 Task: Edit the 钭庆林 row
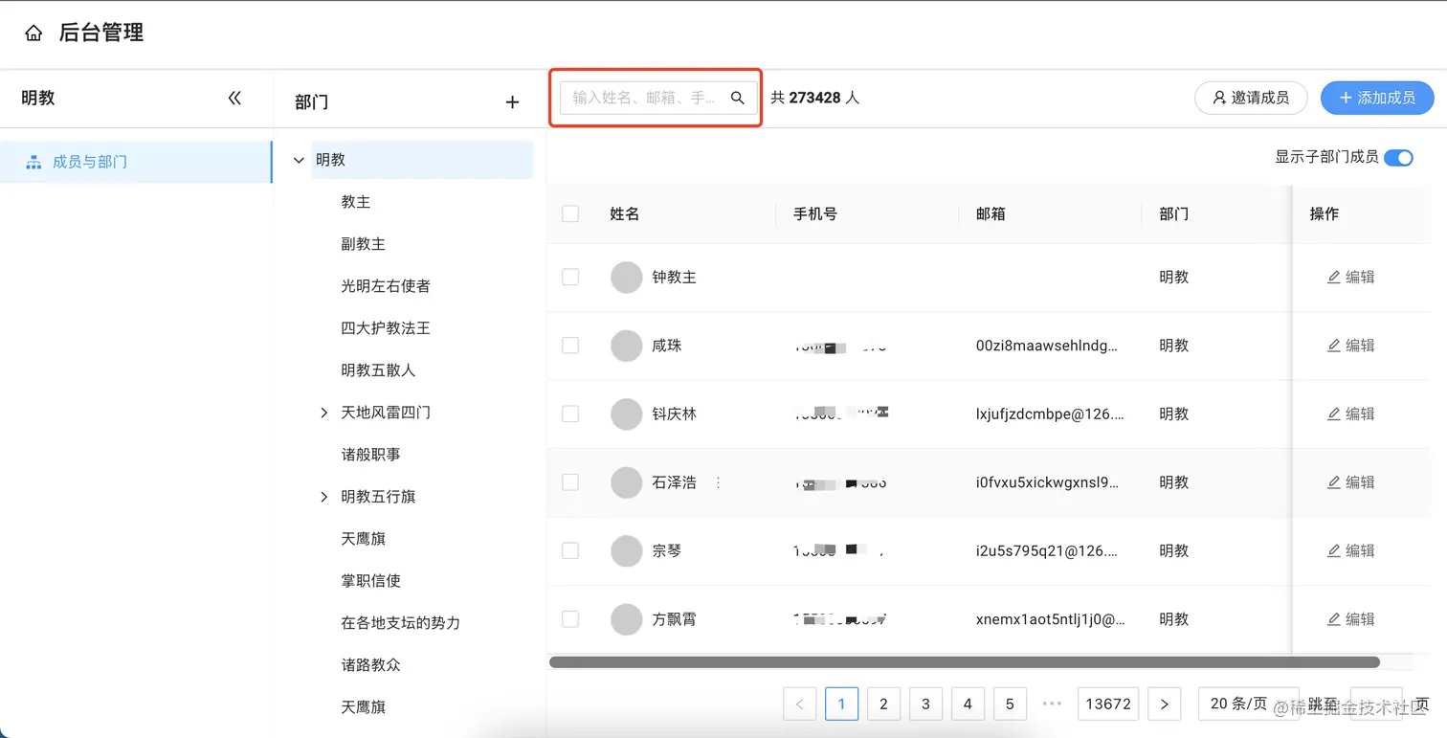tap(1350, 414)
